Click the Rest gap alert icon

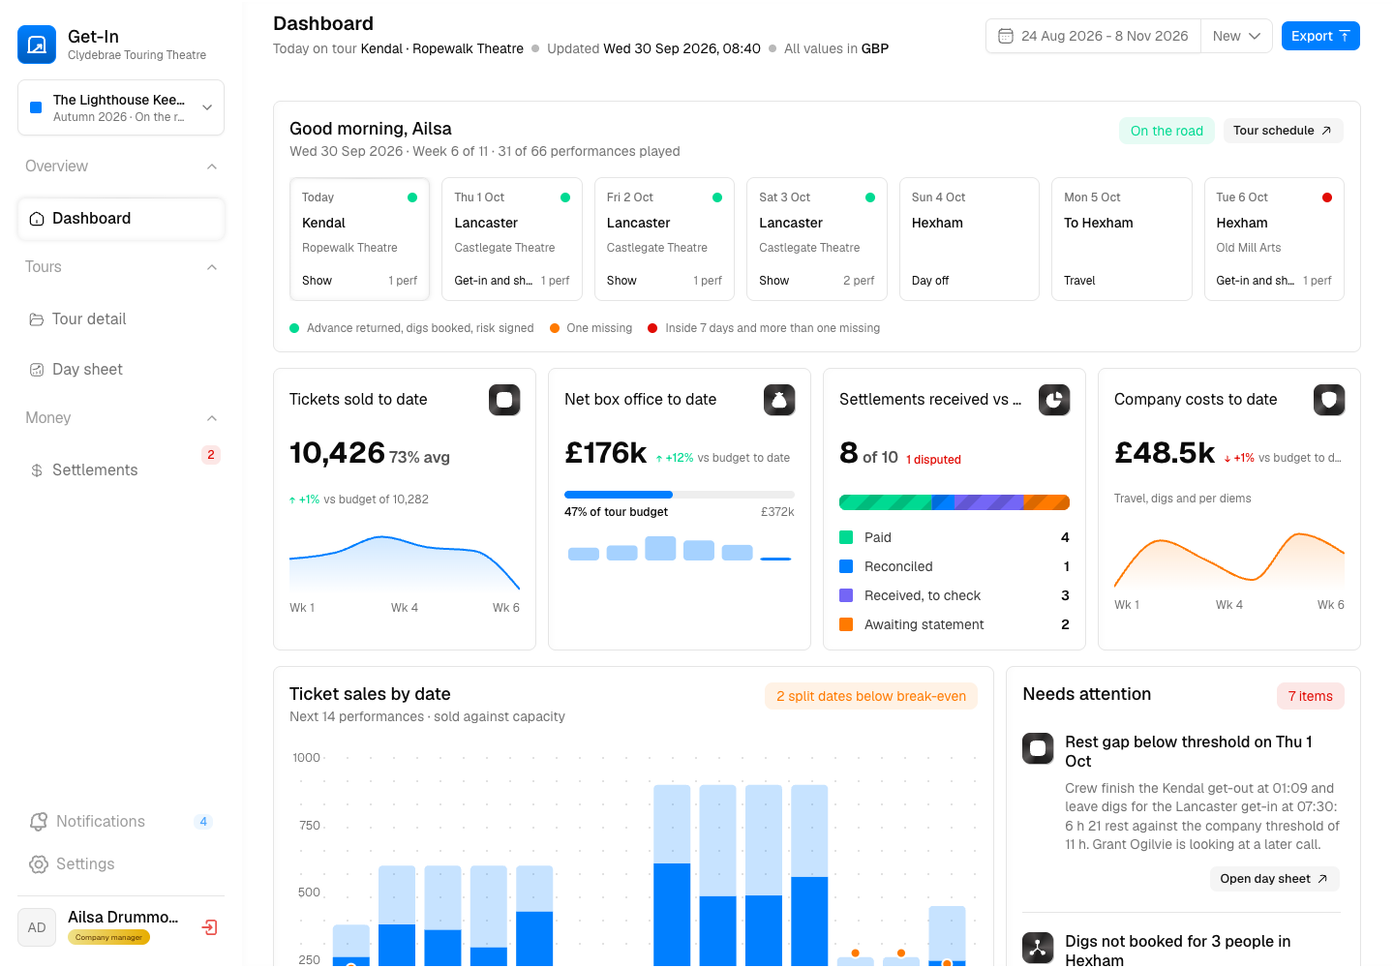[1038, 748]
